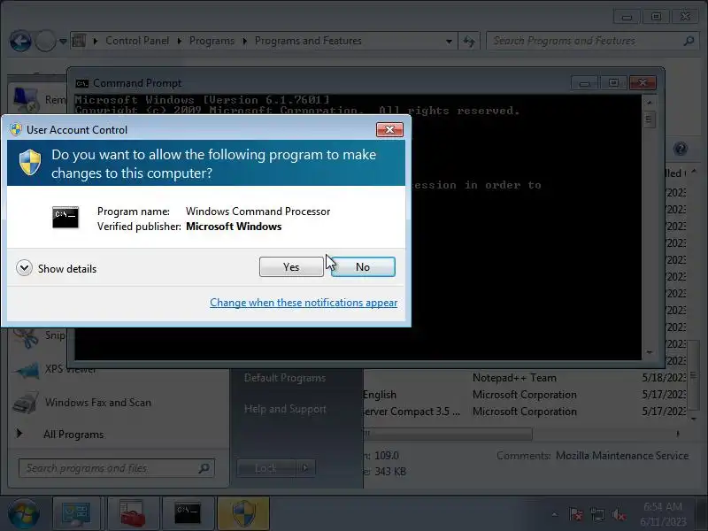Open the Help question mark icon in Programs and Features
Screen dimensions: 708x531
(680, 149)
